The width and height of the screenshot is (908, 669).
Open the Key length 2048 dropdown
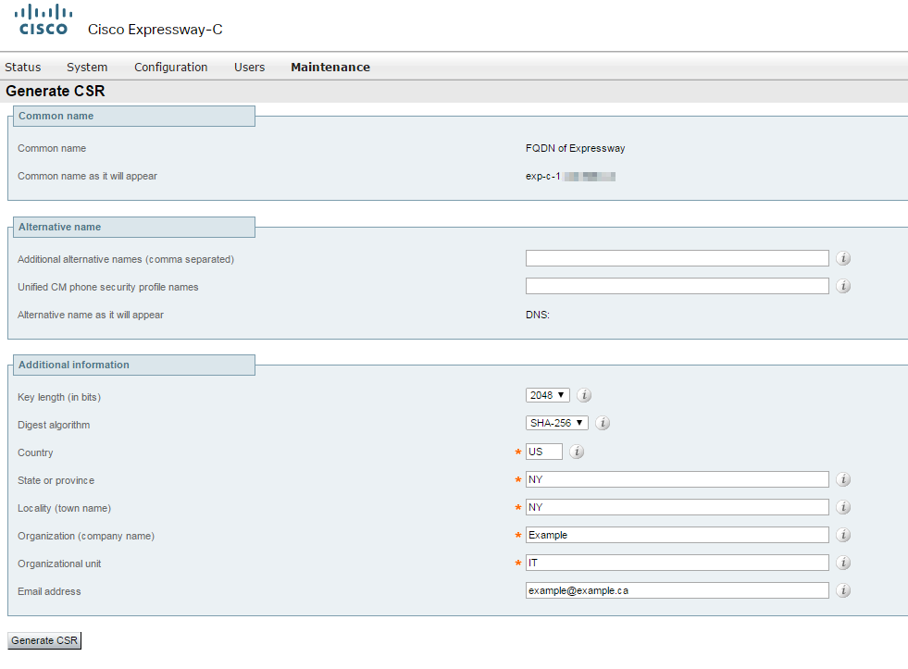click(x=547, y=395)
